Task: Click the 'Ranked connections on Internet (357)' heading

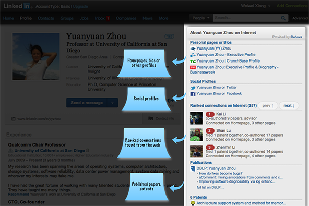Action: (223, 106)
